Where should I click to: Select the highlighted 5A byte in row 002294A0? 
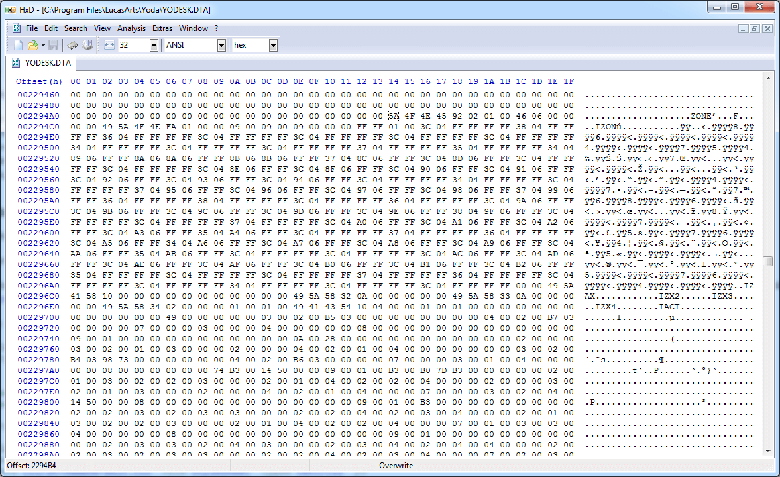point(394,116)
